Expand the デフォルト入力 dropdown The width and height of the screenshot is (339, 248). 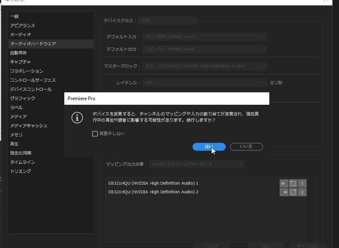tap(205, 36)
